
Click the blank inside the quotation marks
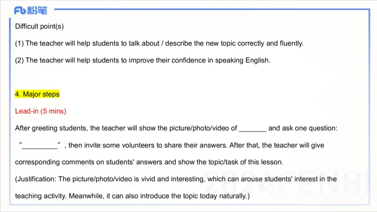coord(40,145)
